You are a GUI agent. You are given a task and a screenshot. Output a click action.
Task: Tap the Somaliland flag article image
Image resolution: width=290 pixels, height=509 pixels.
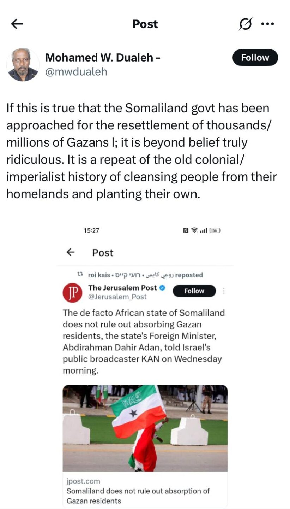click(145, 428)
